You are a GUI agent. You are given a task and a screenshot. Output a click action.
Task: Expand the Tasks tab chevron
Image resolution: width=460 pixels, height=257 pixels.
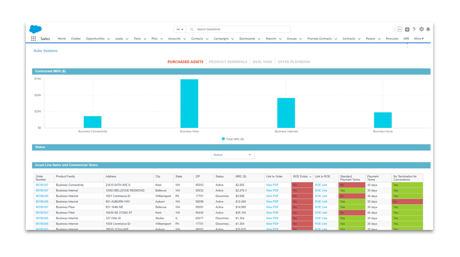tap(145, 39)
